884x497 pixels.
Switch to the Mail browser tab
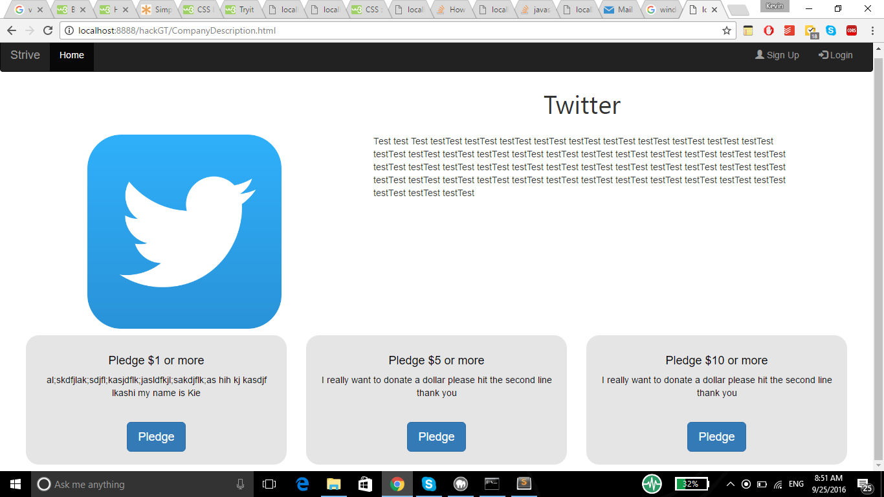[619, 10]
